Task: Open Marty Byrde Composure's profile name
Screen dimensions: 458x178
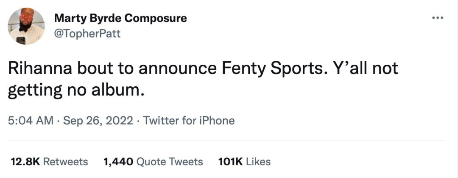Action: (x=120, y=19)
